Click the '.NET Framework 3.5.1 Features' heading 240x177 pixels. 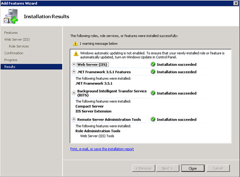tap(104, 72)
